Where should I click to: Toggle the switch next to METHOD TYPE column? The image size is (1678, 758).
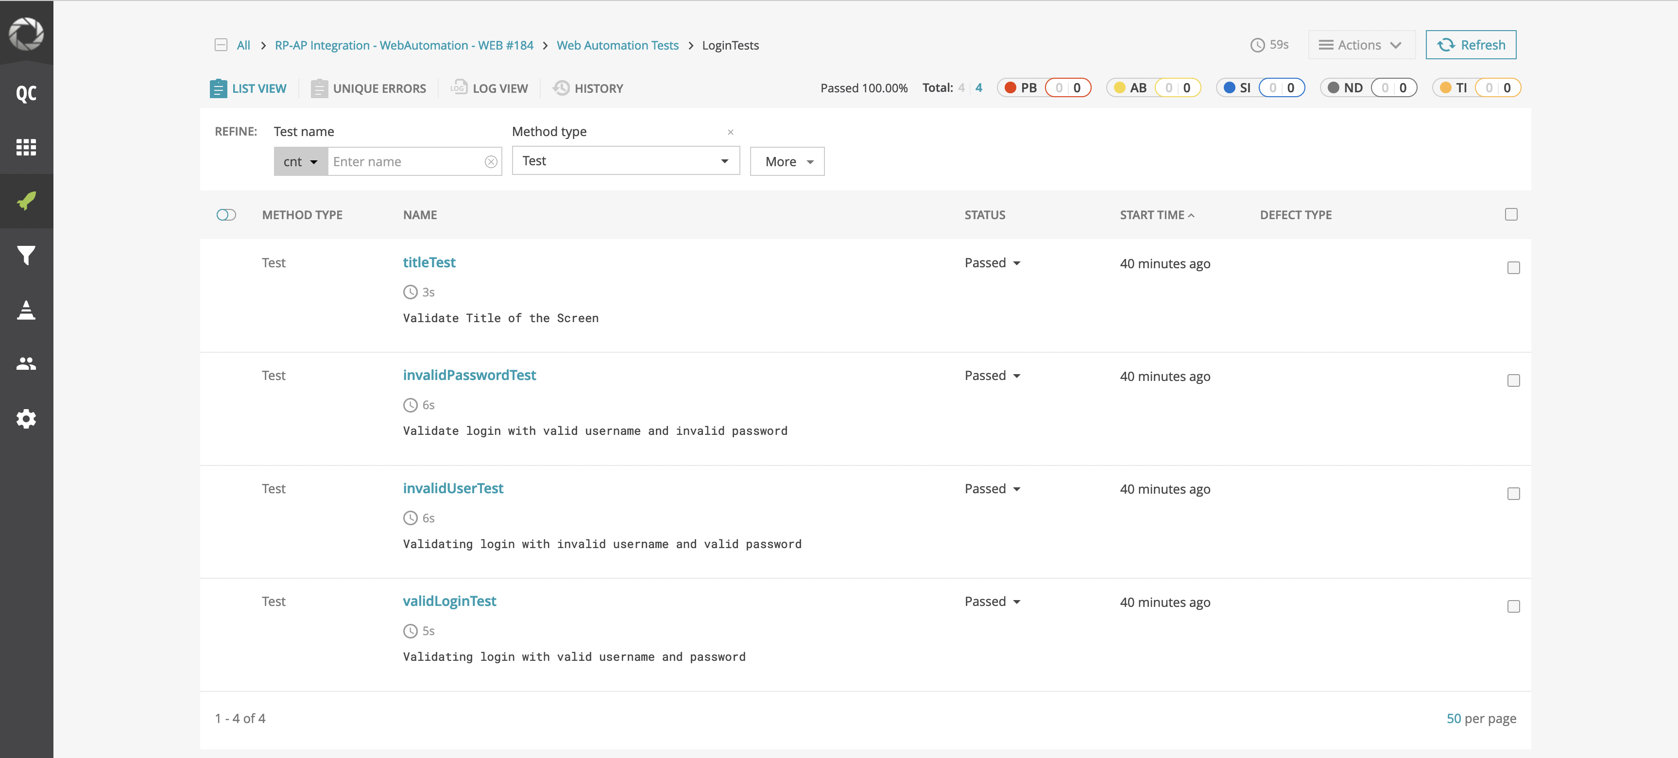point(226,214)
